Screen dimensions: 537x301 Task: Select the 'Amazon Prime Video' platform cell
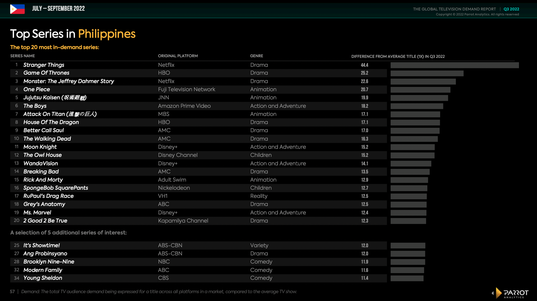click(x=184, y=106)
